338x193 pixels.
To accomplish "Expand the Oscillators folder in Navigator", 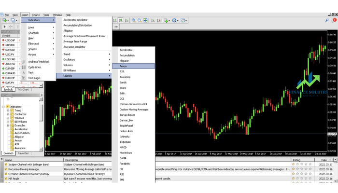I will coord(8,114).
